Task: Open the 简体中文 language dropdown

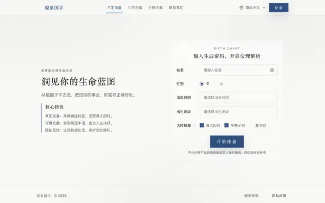Action: 252,8
